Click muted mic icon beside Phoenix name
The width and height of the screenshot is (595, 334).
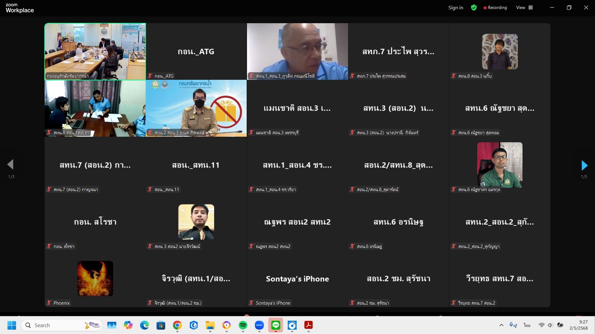49,303
